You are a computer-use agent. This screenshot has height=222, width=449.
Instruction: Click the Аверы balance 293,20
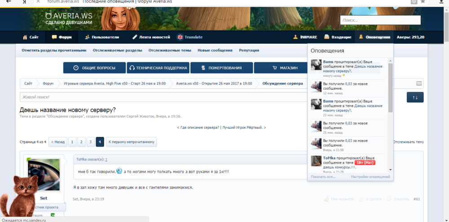click(411, 37)
